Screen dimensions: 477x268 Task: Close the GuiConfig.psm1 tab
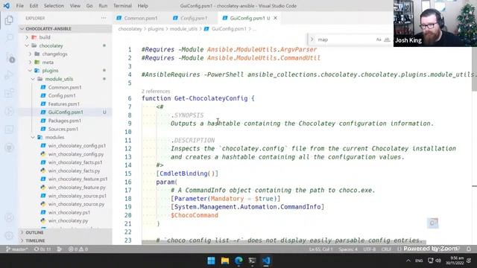275,18
